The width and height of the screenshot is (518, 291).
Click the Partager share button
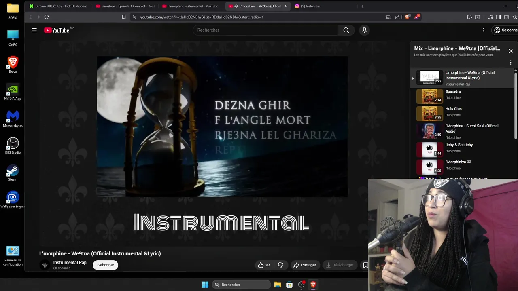[305, 265]
